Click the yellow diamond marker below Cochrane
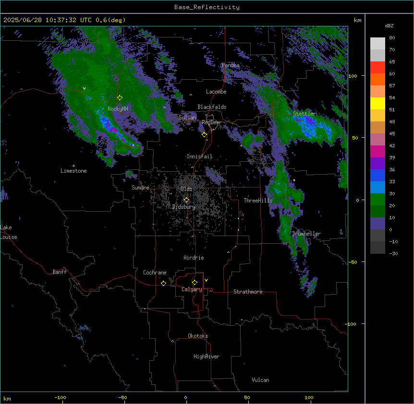Screen dimensions: 414x404 click(x=163, y=283)
